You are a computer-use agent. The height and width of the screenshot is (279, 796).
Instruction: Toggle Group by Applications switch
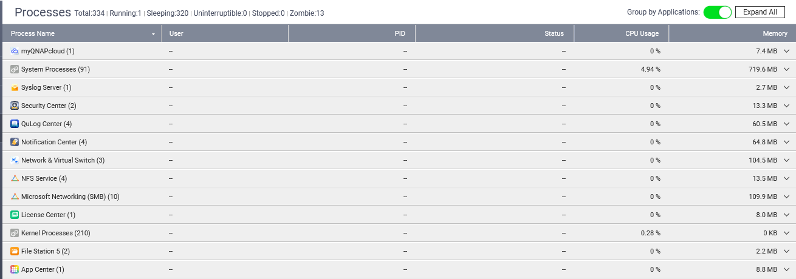click(x=717, y=12)
